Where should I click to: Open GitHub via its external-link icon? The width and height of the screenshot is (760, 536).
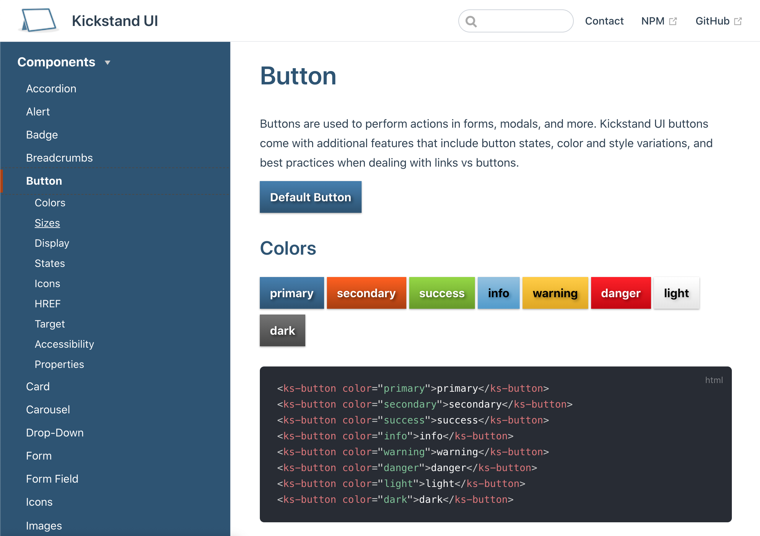click(x=738, y=21)
